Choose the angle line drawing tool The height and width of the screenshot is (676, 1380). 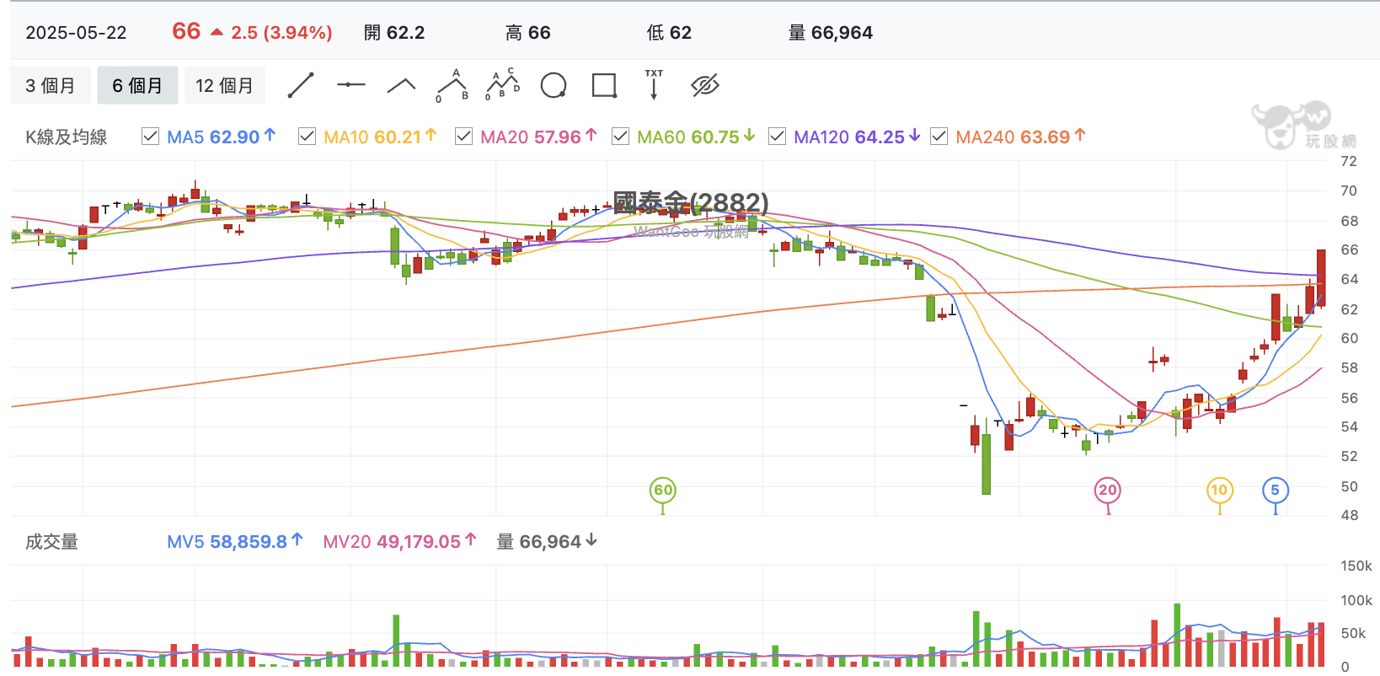401,85
